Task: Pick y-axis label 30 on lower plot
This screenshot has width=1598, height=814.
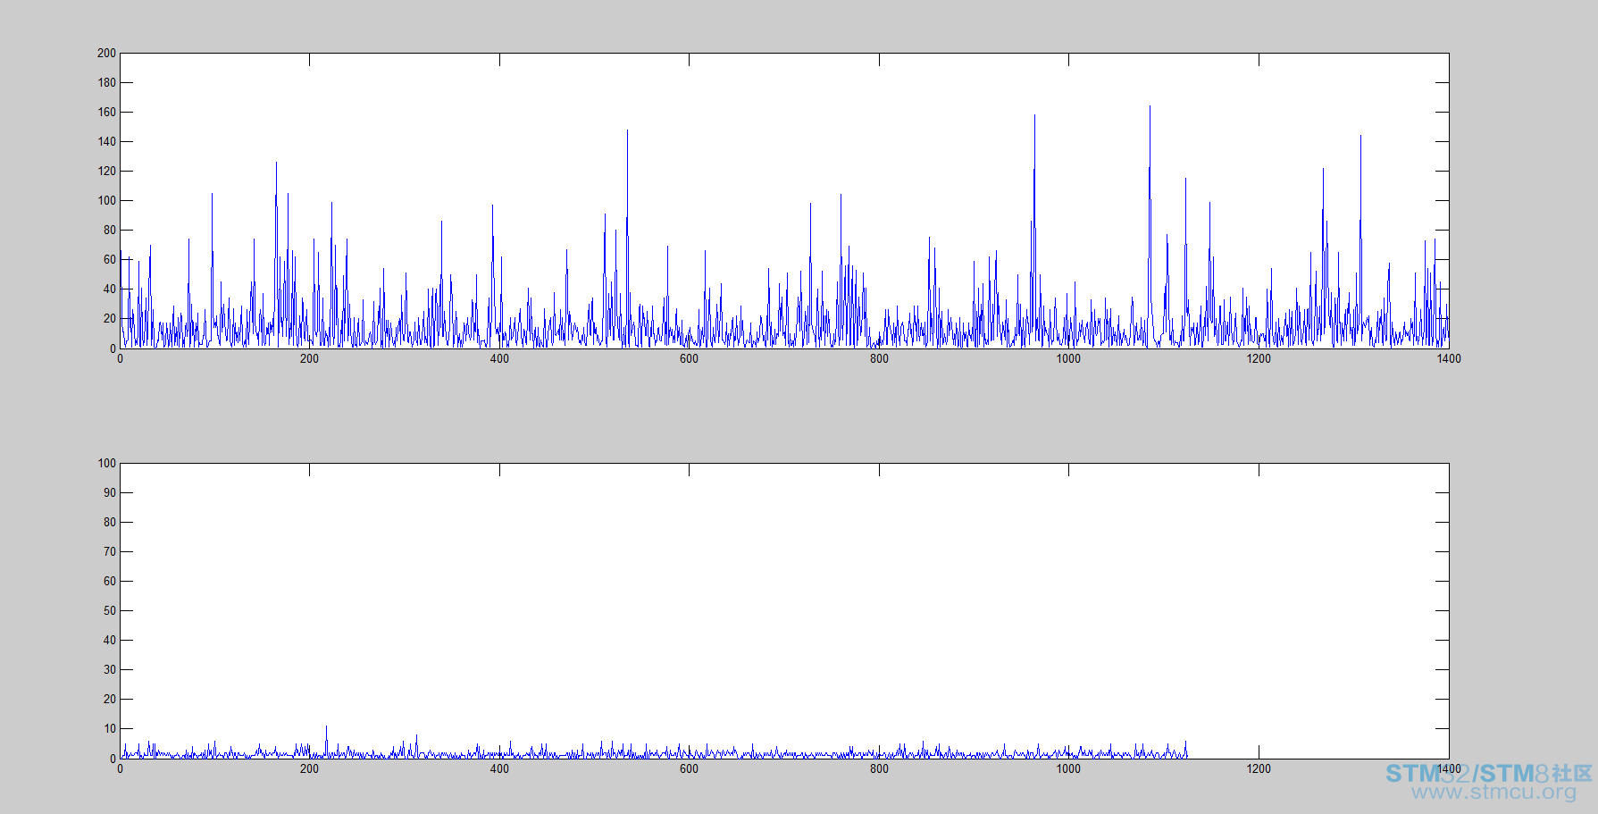Action: 110,669
